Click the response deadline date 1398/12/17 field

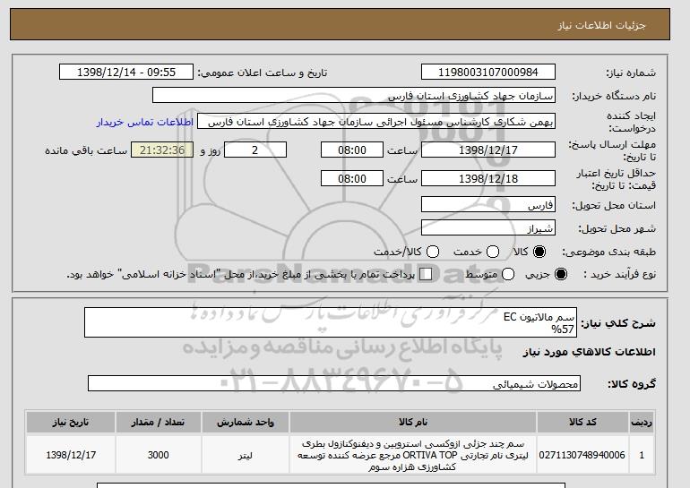pyautogui.click(x=488, y=150)
